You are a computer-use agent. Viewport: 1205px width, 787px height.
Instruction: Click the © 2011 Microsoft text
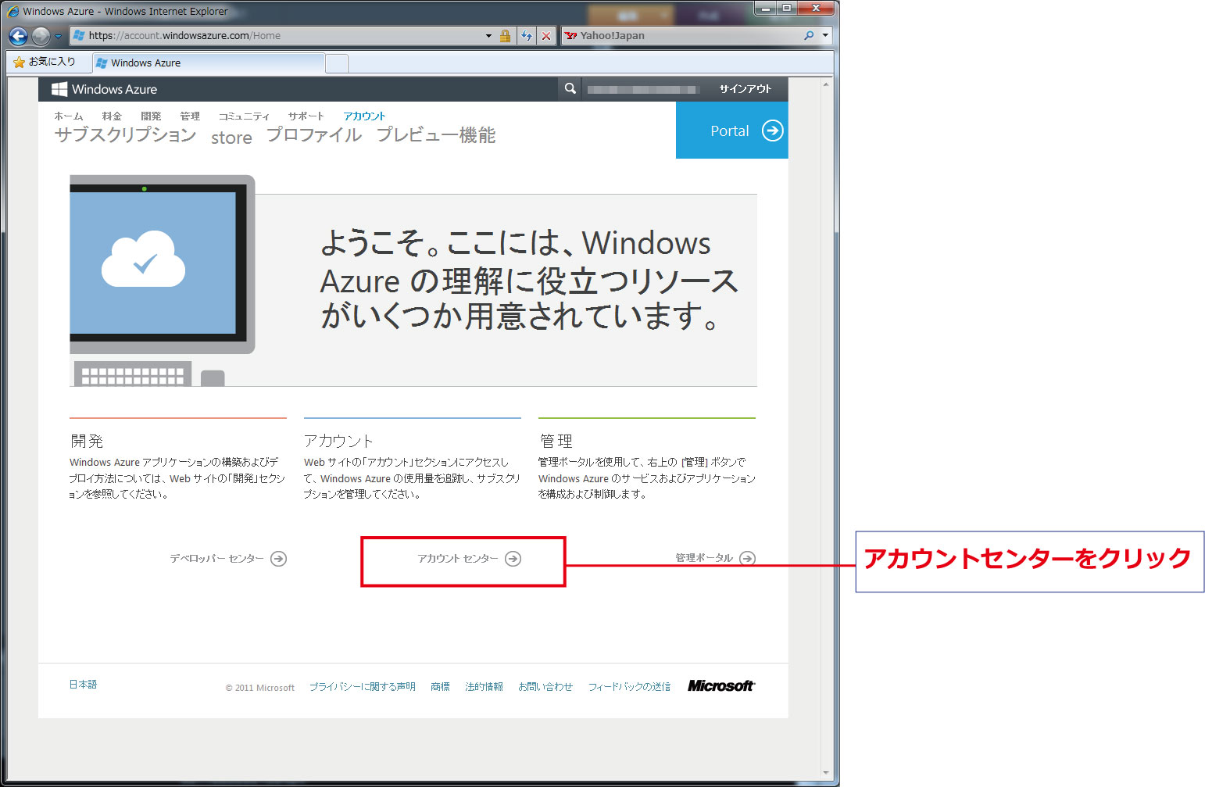pos(259,688)
